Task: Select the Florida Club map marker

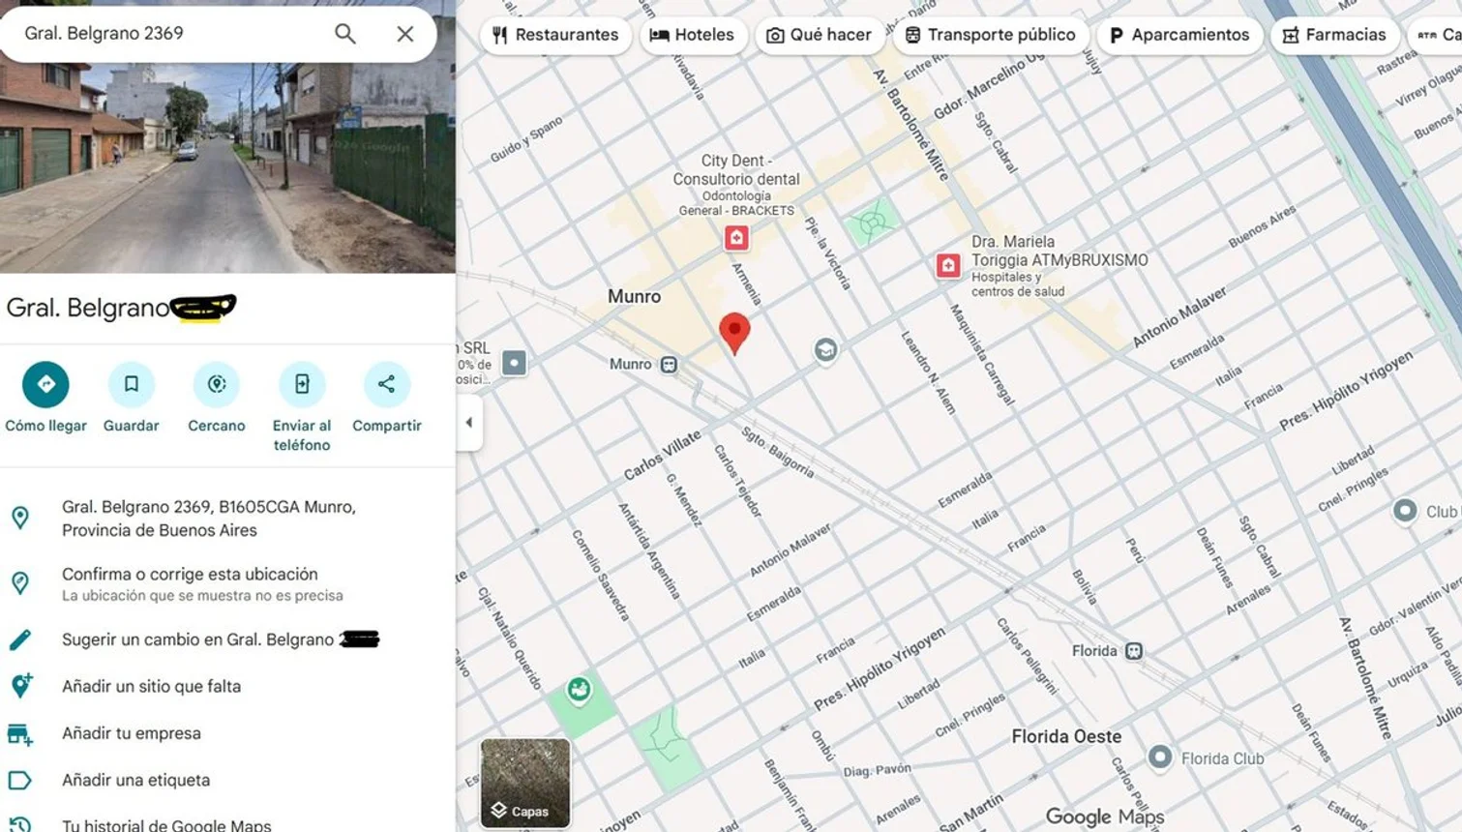Action: (x=1160, y=757)
